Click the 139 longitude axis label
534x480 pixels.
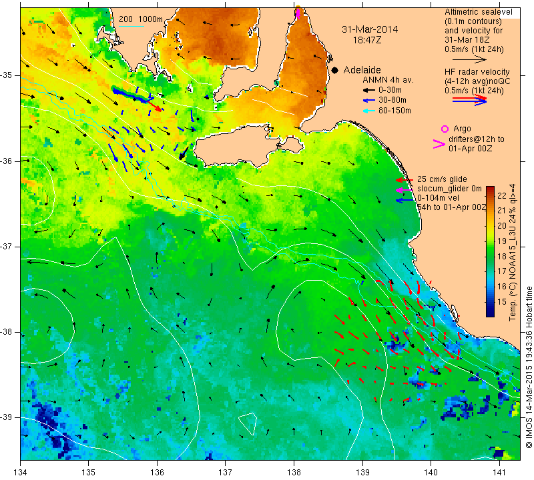click(x=362, y=473)
